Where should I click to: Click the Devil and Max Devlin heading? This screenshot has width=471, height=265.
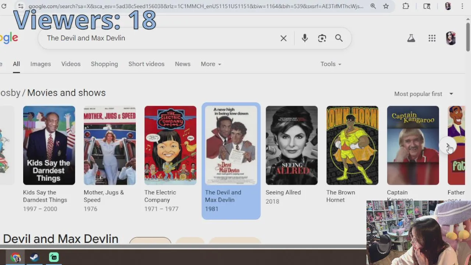[x=61, y=239]
